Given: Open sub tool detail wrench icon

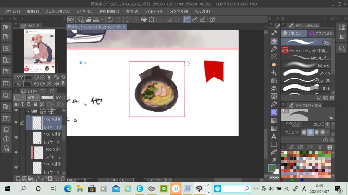Looking at the screenshot, I should pos(331,140).
